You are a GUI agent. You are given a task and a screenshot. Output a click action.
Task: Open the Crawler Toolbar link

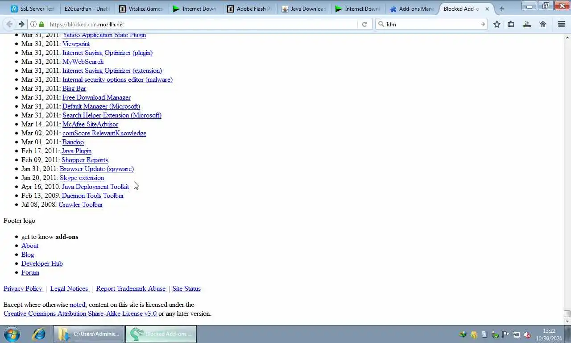[x=81, y=205]
